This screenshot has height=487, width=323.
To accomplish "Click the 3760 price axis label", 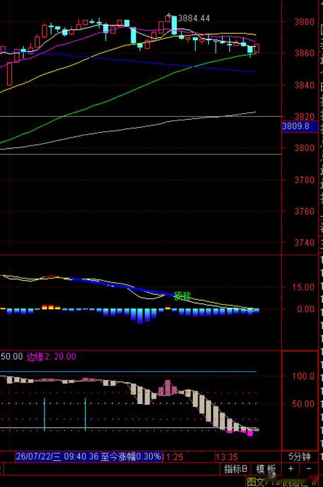I will point(304,211).
